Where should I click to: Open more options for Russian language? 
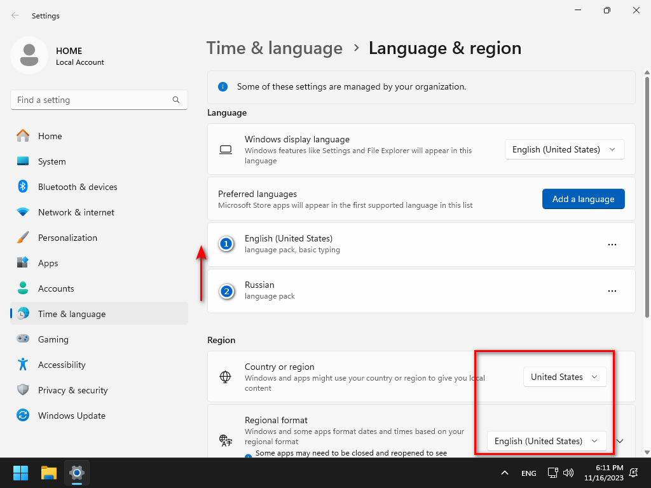coord(612,291)
